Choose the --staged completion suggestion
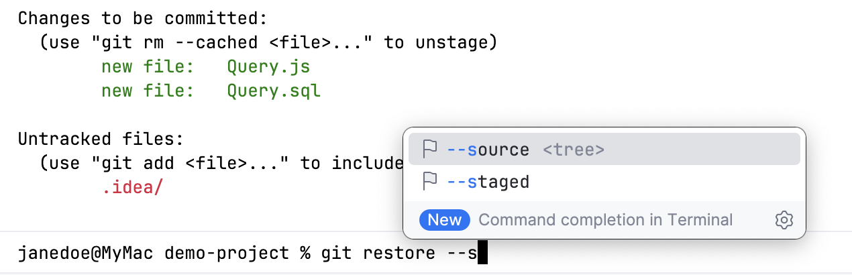852x275 pixels. pos(604,181)
